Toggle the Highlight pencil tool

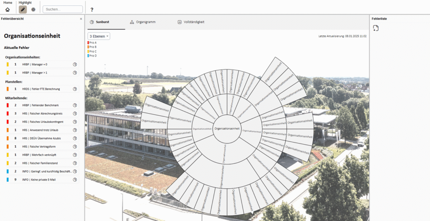click(x=23, y=9)
